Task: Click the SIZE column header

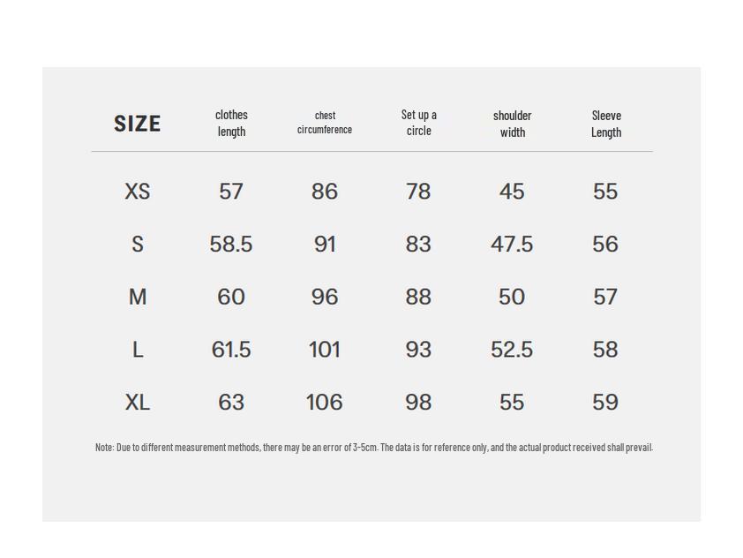Action: tap(137, 124)
